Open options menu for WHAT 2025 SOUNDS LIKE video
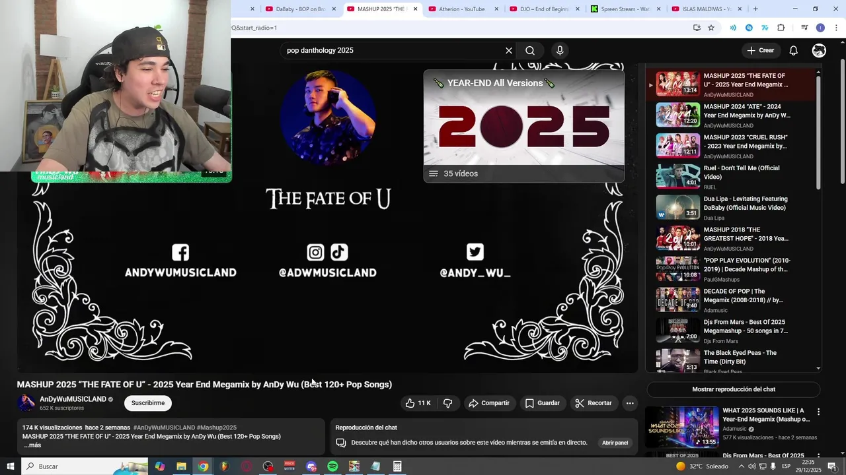 (x=818, y=412)
